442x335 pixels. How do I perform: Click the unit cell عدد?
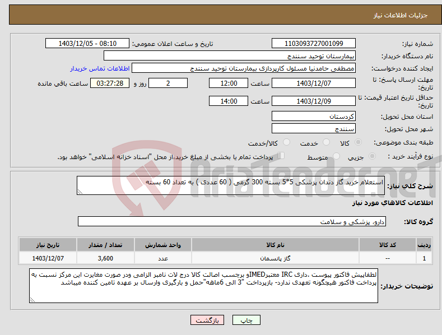pos(163,258)
